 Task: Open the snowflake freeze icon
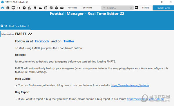pos(57,8)
